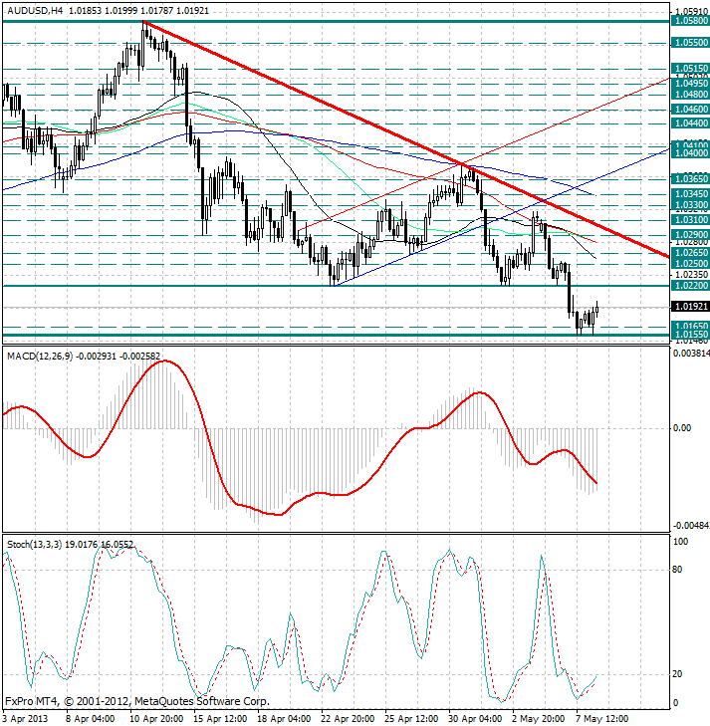Select the 1.05800 price level label
Viewport: 710px width, 726px height.
point(690,21)
